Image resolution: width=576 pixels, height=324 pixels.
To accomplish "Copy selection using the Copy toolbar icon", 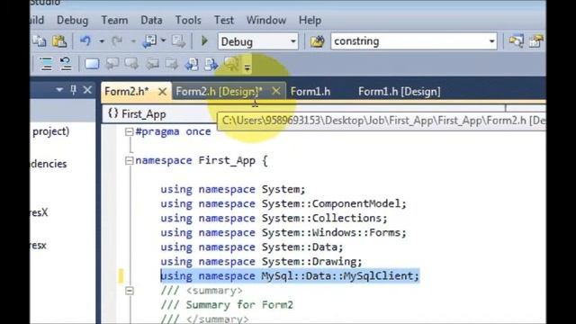I will pyautogui.click(x=40, y=41).
